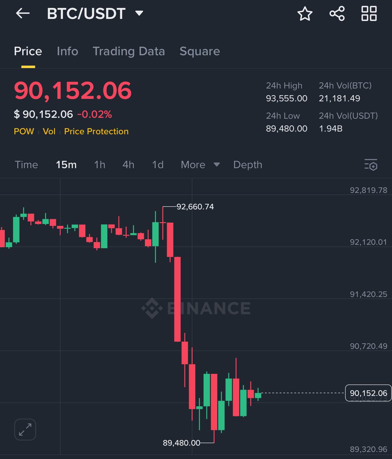Screen dimensions: 392x459
Task: Open chart indicator settings icon
Action: coord(370,165)
